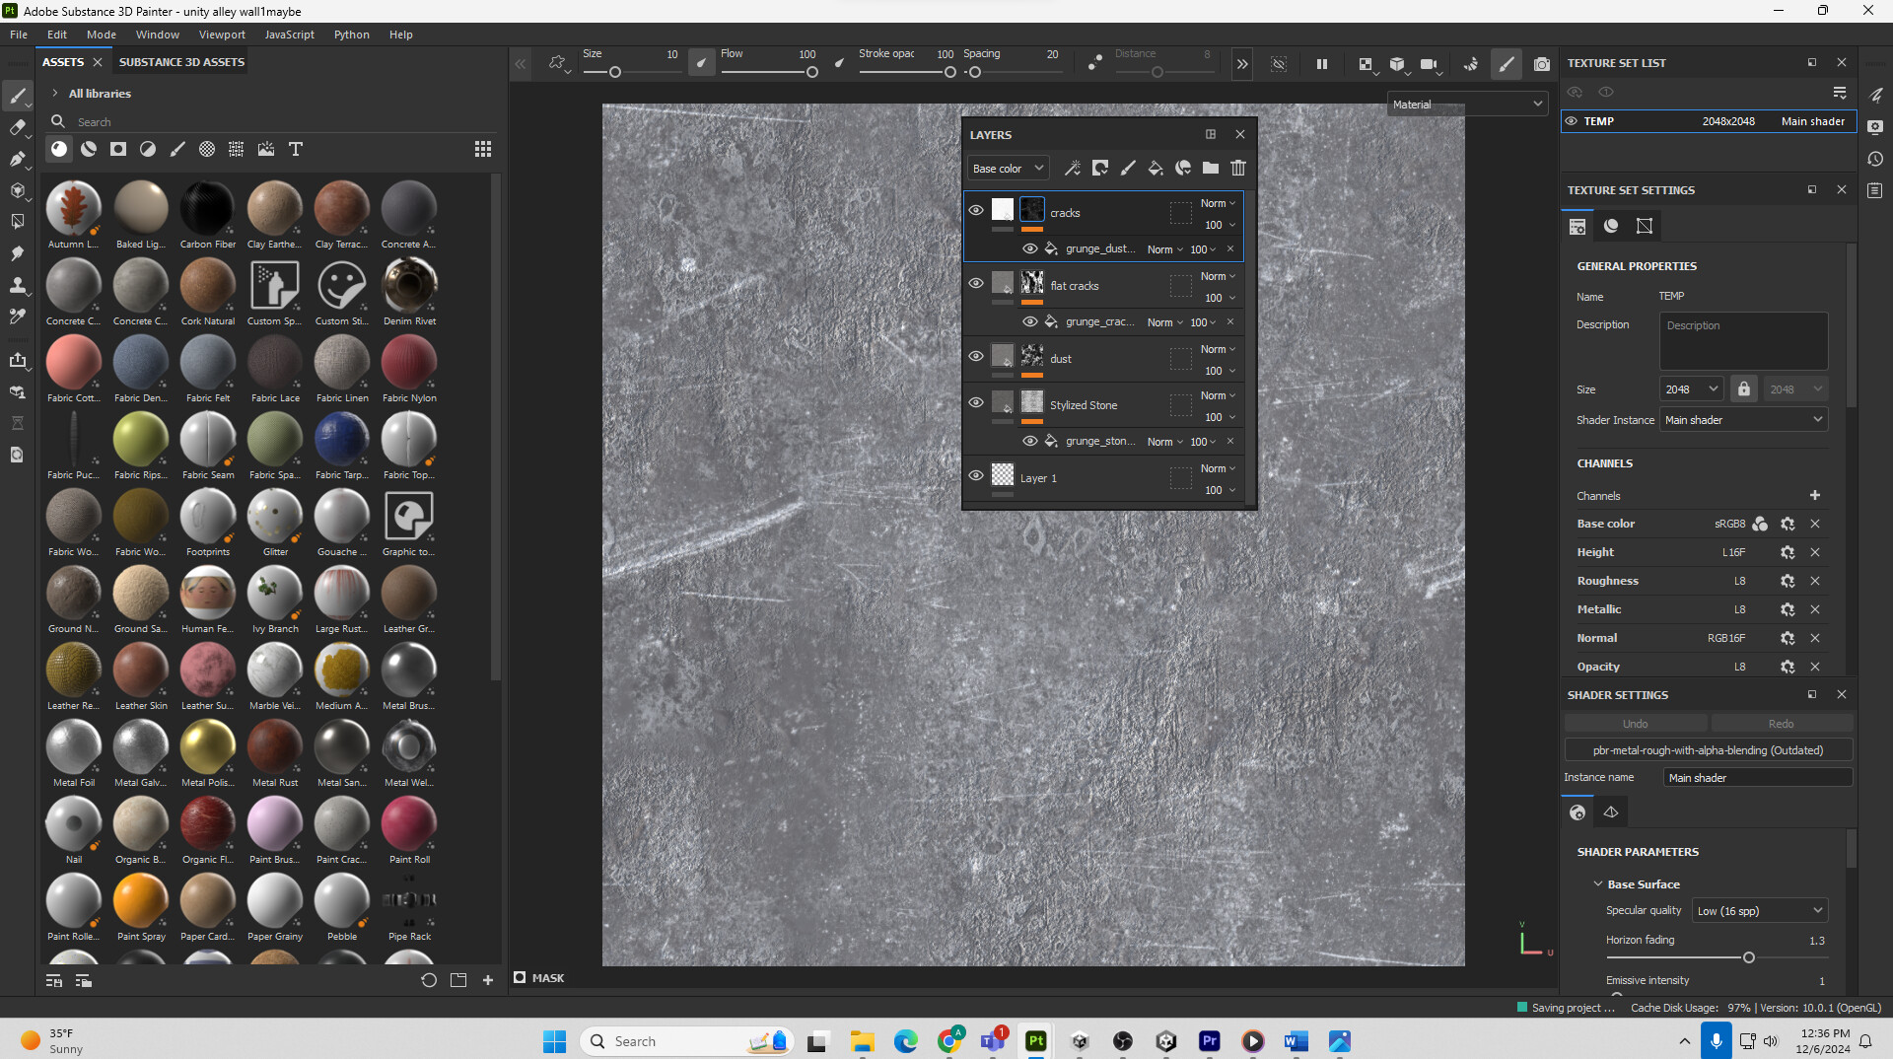Open the Base color channel dropdown
The image size is (1893, 1059).
coord(1007,169)
